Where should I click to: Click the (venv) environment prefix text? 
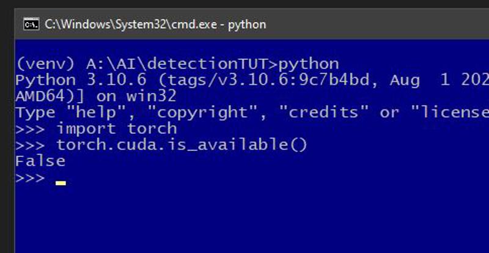[x=45, y=64]
